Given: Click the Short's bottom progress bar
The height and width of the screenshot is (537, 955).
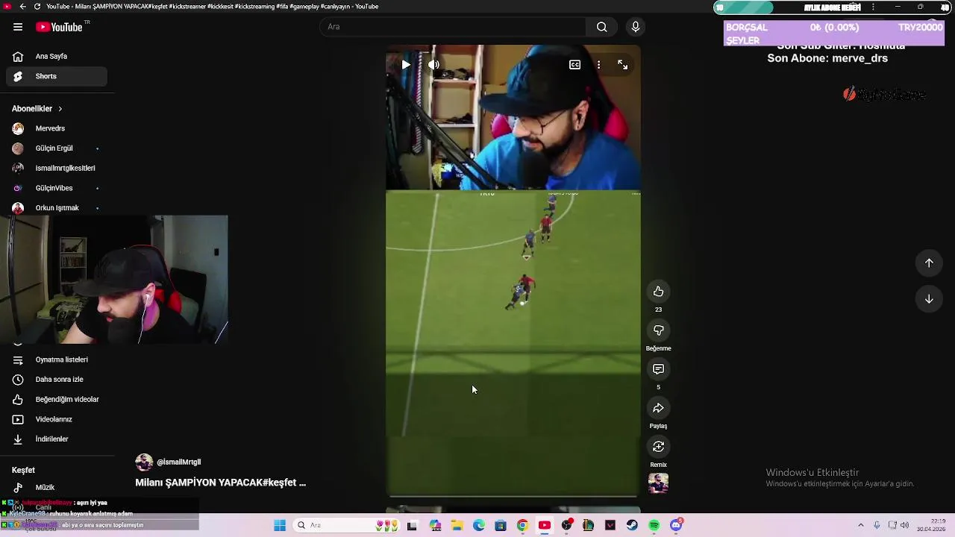Looking at the screenshot, I should coord(513,496).
